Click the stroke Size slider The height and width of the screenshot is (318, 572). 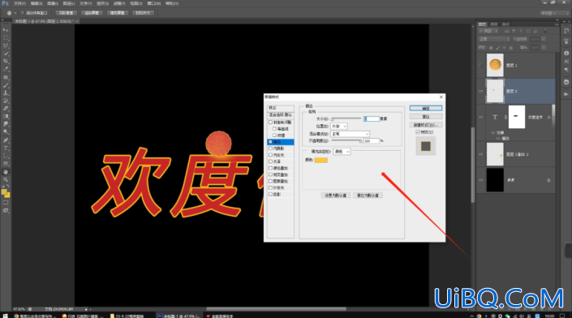[346, 118]
